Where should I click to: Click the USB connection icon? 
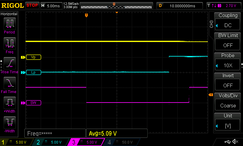[x=227, y=142]
